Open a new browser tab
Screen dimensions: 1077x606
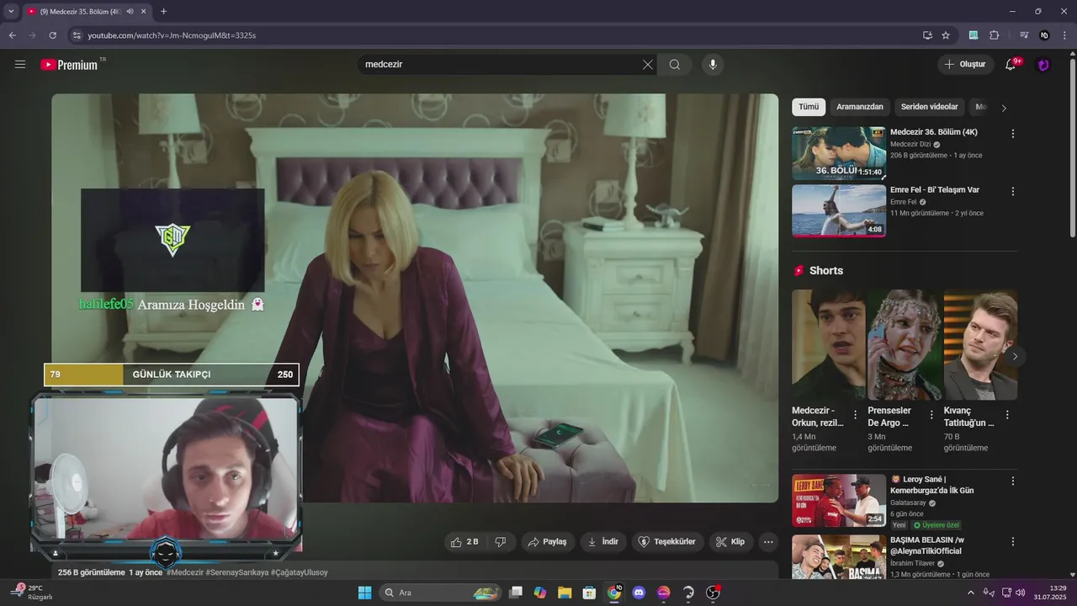click(163, 12)
